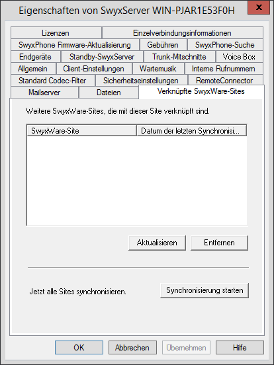
Task: Open the Einzelverbindungsinformationen tab
Action: (x=183, y=33)
